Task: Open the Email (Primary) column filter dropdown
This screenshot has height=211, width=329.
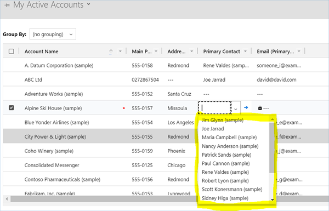Action: tap(299, 51)
